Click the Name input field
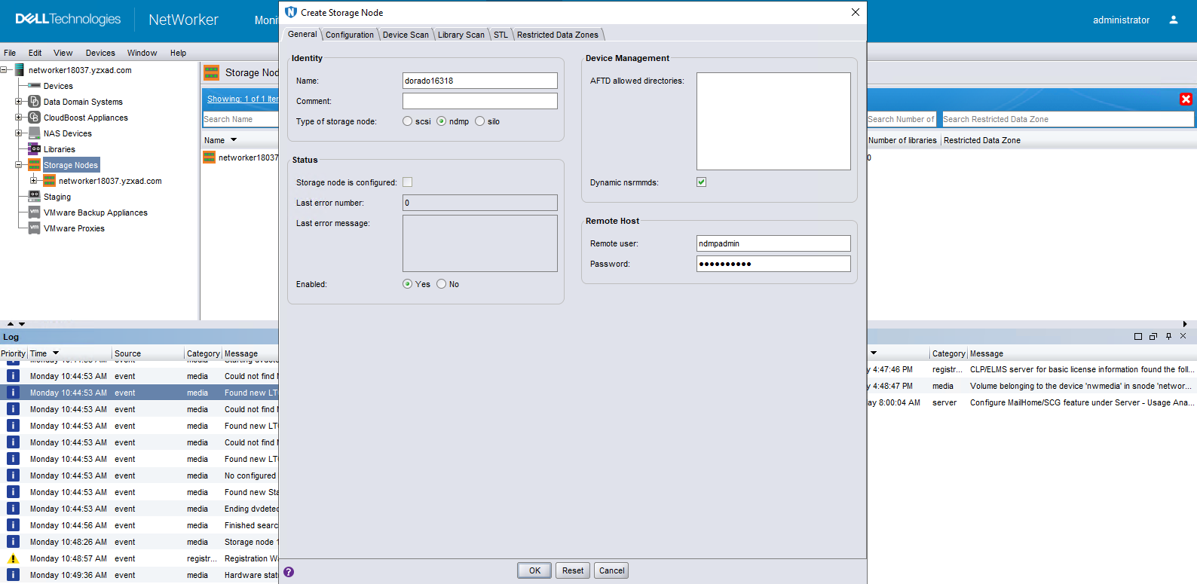This screenshot has width=1197, height=584. [480, 81]
